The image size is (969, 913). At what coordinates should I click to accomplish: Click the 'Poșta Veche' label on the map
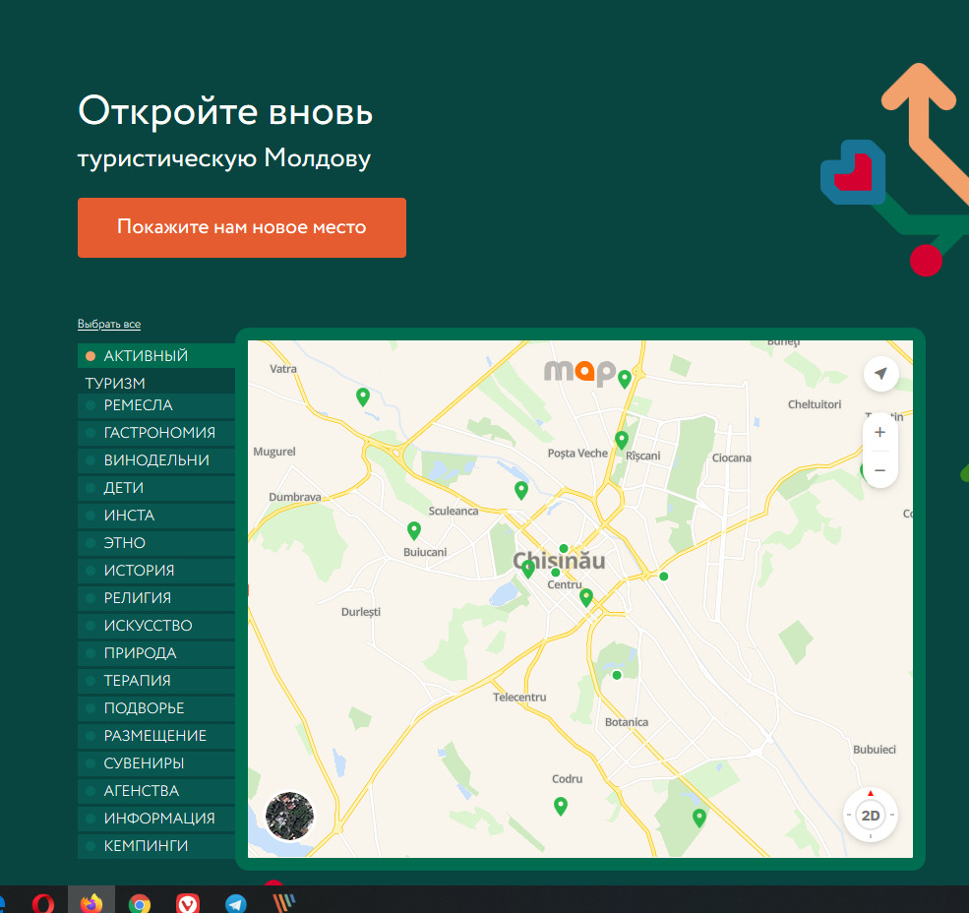click(x=577, y=454)
